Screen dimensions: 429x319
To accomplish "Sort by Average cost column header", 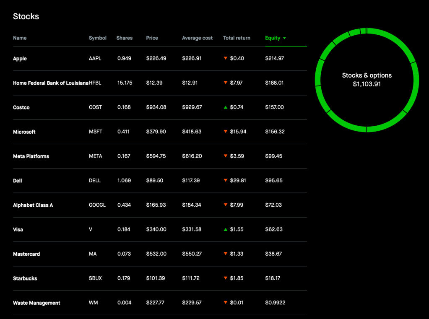I will pyautogui.click(x=197, y=38).
